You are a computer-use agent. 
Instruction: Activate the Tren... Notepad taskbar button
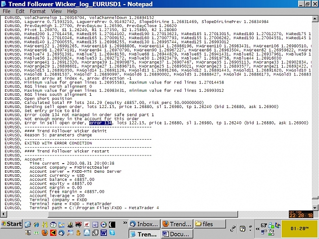click(x=144, y=234)
